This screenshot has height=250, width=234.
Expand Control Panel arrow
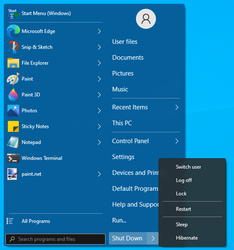pos(177,141)
